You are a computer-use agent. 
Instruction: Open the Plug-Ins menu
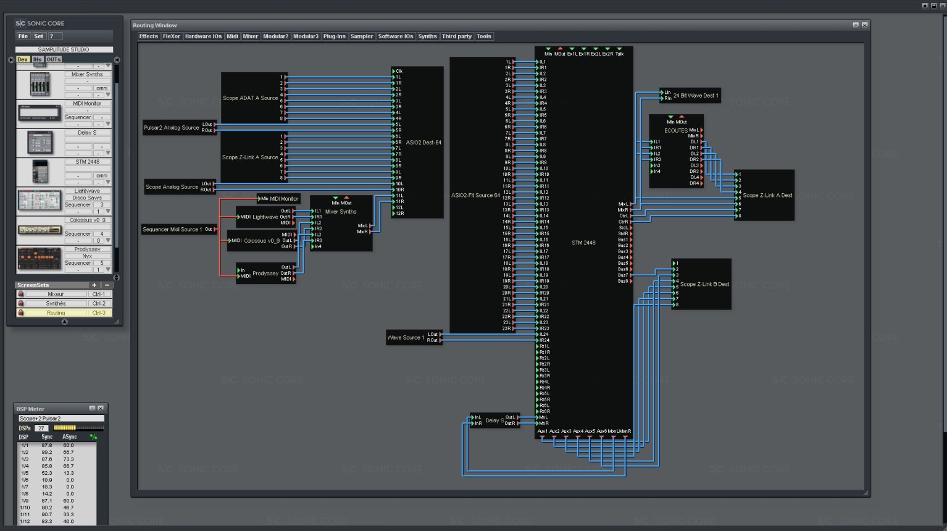[x=335, y=36]
